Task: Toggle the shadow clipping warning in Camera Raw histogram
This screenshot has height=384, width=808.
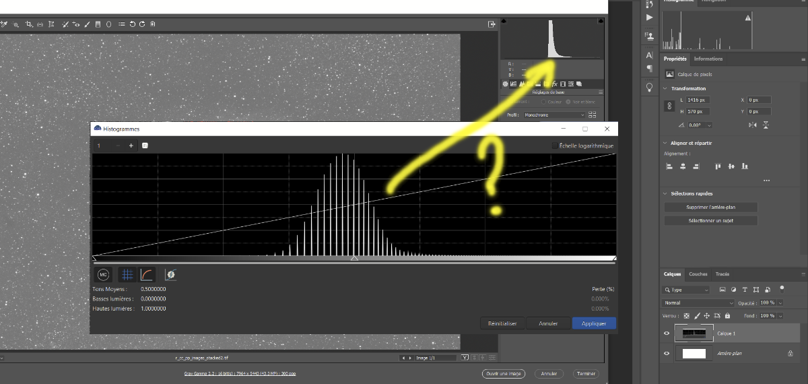Action: click(x=505, y=22)
